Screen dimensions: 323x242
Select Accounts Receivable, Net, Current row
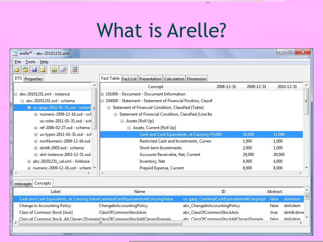(x=201, y=155)
